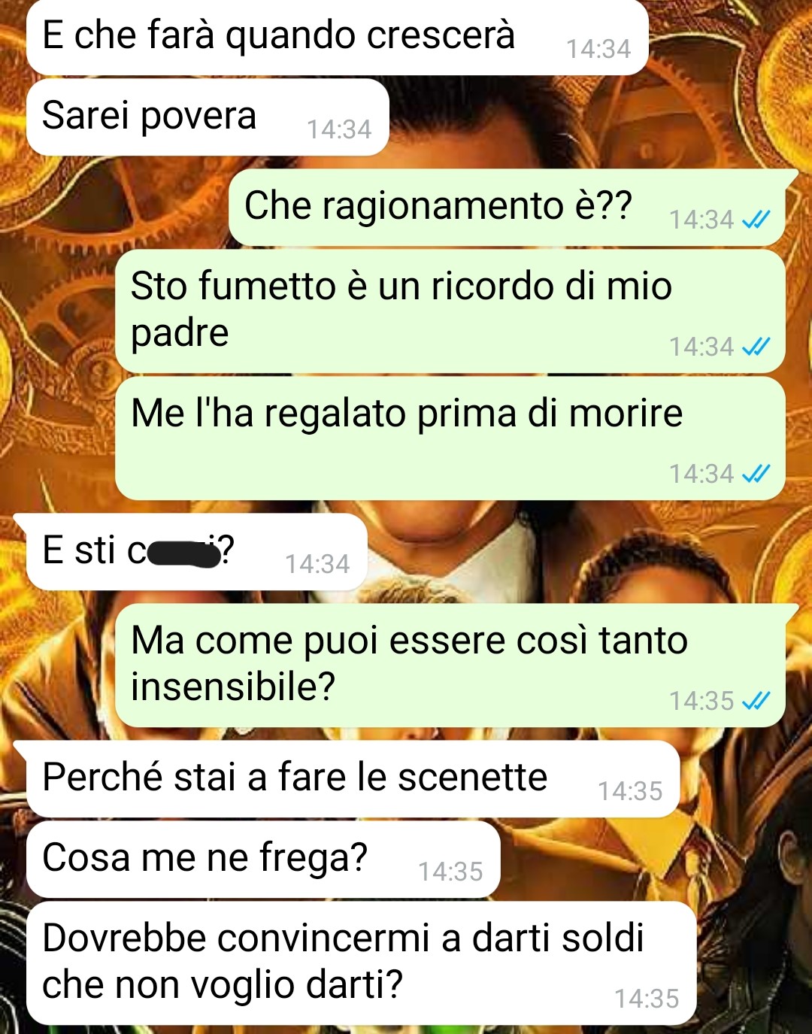Screen dimensions: 812x1034
Task: Tap the 'Ma come puoi essere così tanto insensibile?' bubble
Action: 450,665
